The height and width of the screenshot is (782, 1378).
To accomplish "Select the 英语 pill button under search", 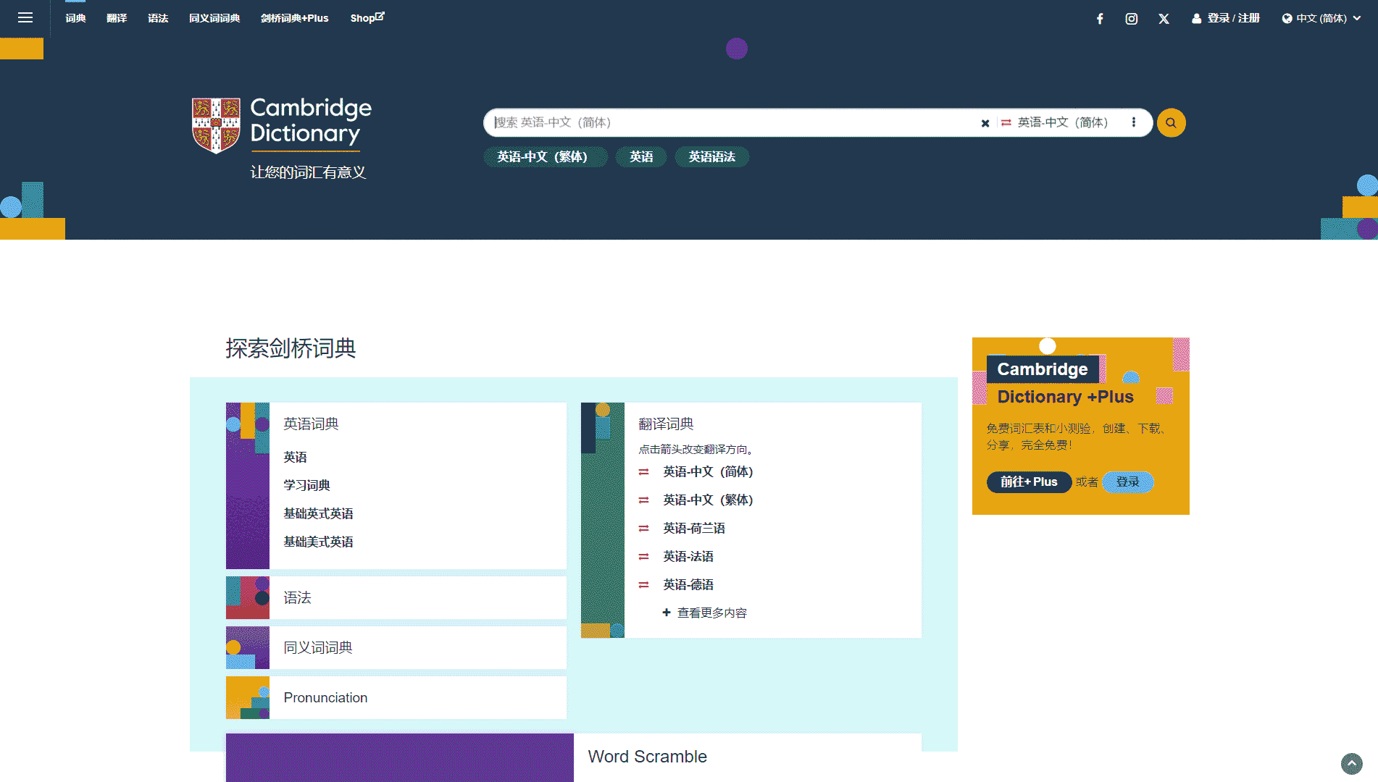I will pos(641,156).
